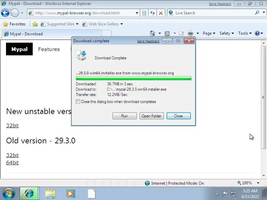Click Send Feedback in the download dialog
The height and width of the screenshot is (200, 267).
pyautogui.click(x=148, y=41)
